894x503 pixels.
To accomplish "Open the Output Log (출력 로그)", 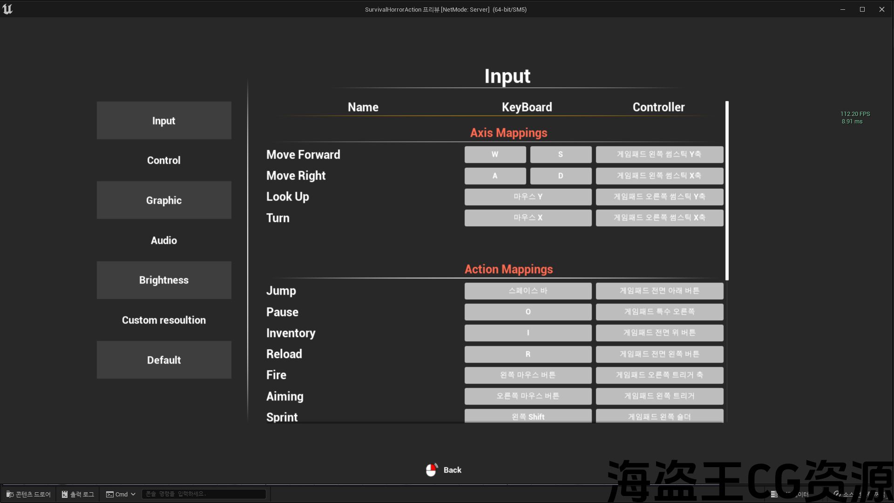I will coord(78,494).
